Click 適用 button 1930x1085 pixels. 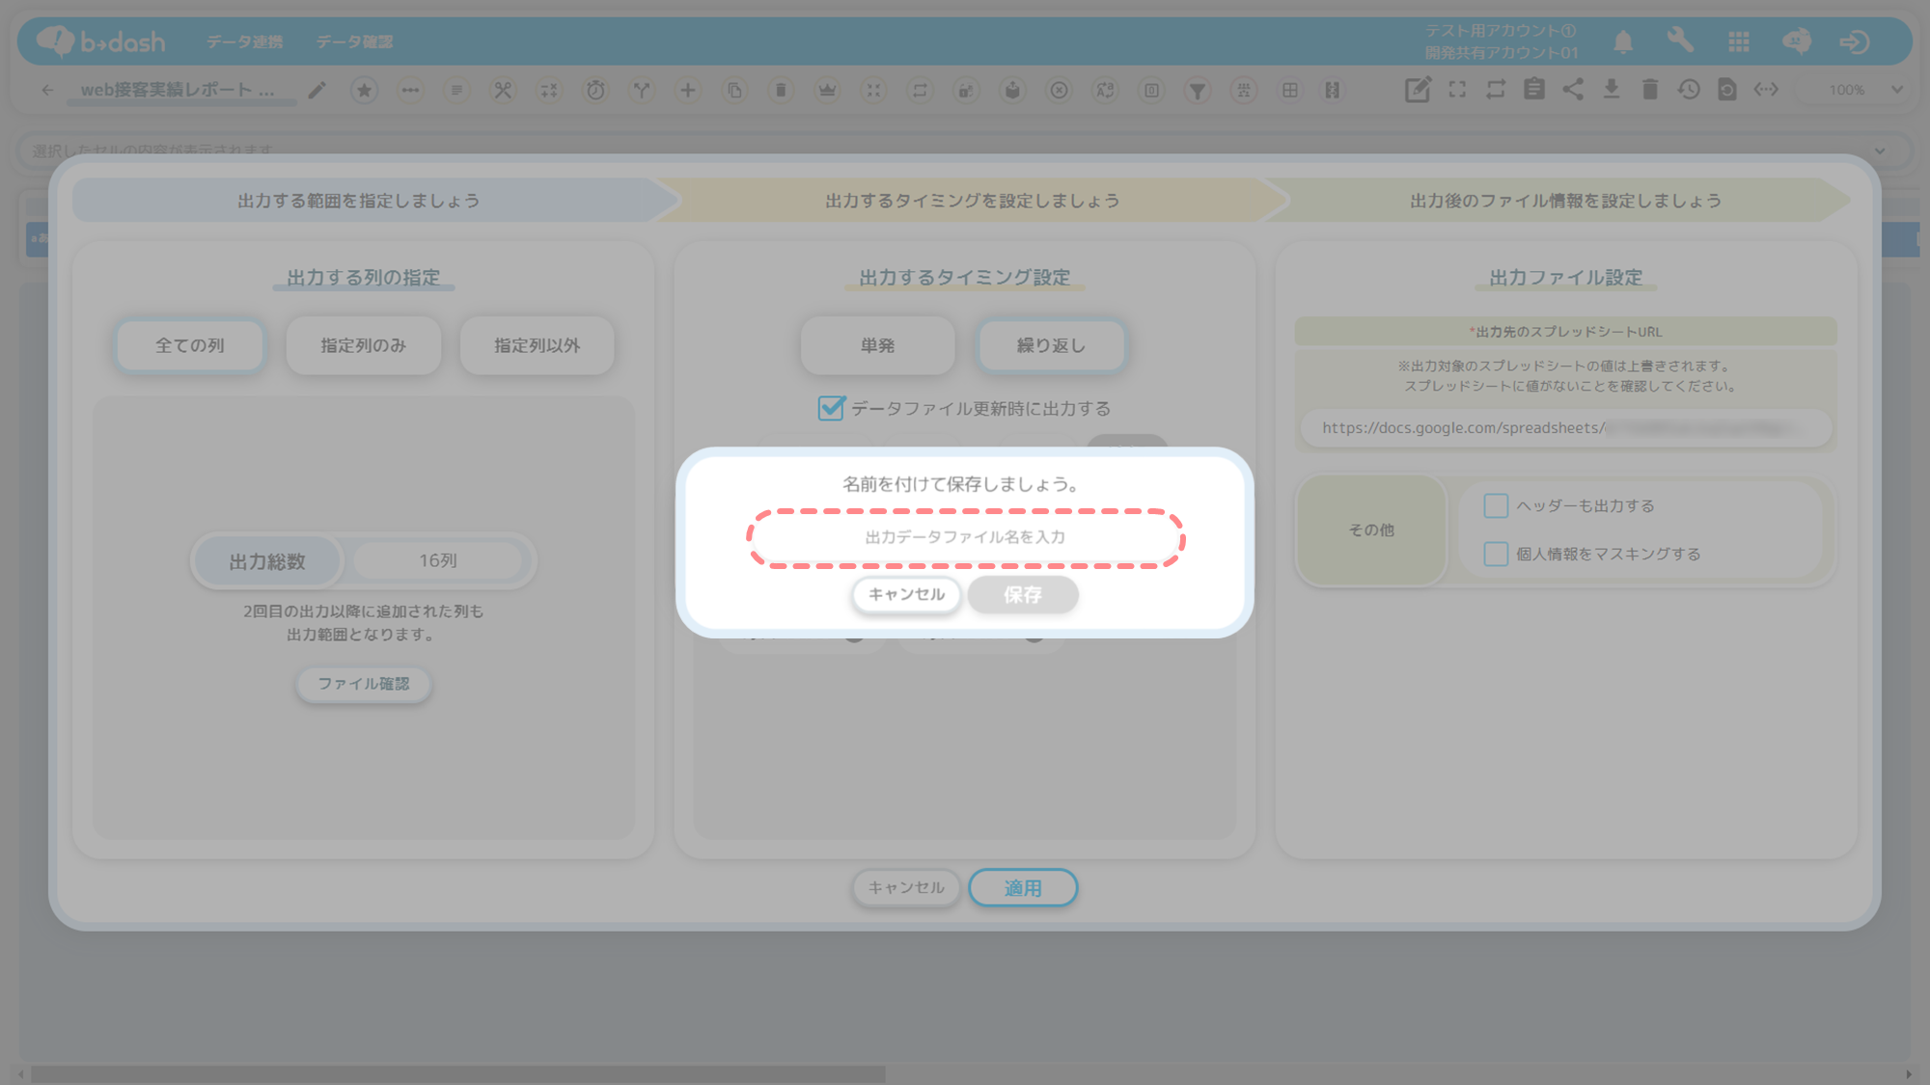pos(1023,887)
